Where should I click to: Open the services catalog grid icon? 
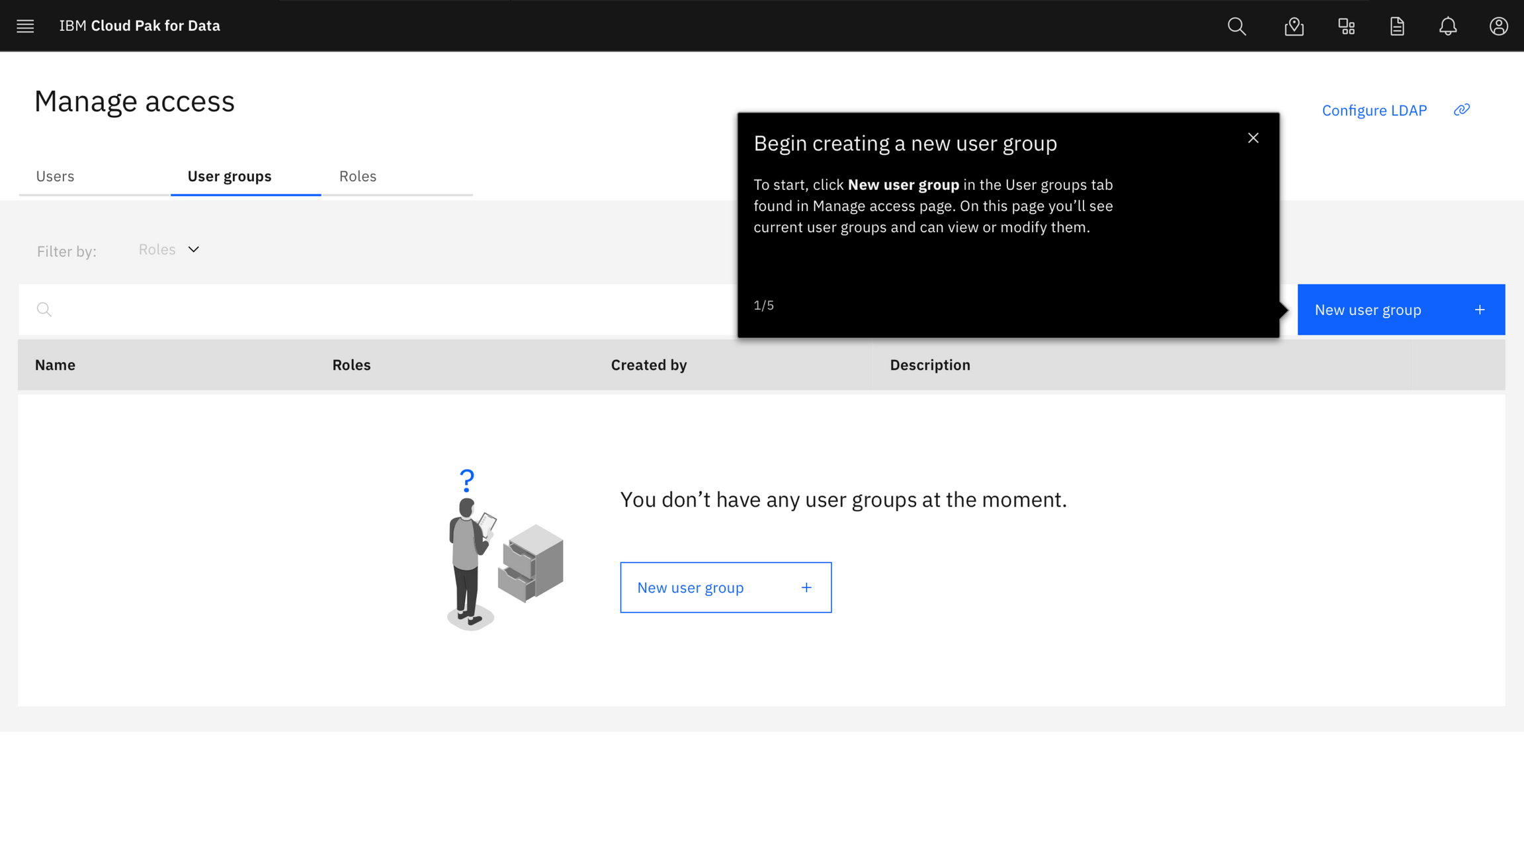1346,26
